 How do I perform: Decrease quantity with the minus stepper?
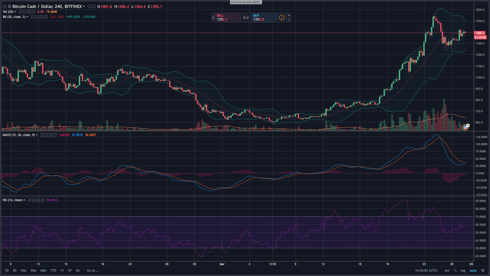pos(289,20)
